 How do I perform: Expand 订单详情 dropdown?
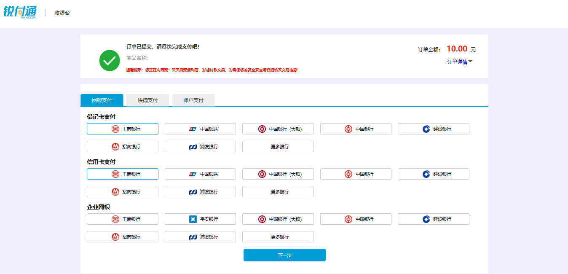tap(460, 62)
